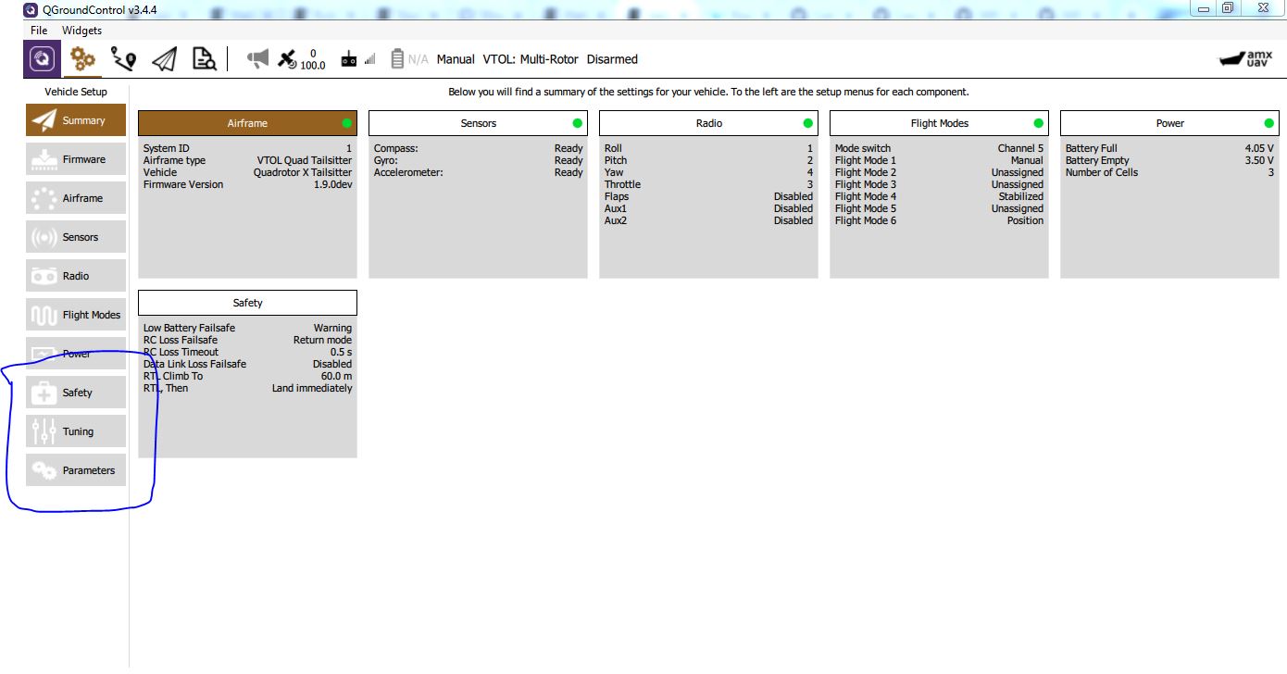
Task: Open Sensors setup in sidebar
Action: [x=76, y=238]
